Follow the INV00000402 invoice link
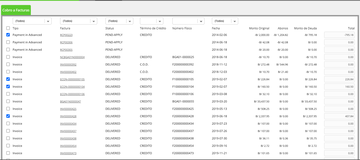 [x=68, y=72]
